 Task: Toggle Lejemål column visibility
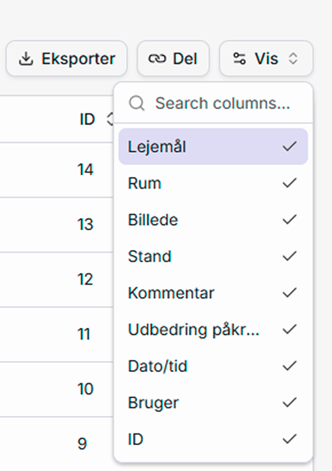click(213, 147)
